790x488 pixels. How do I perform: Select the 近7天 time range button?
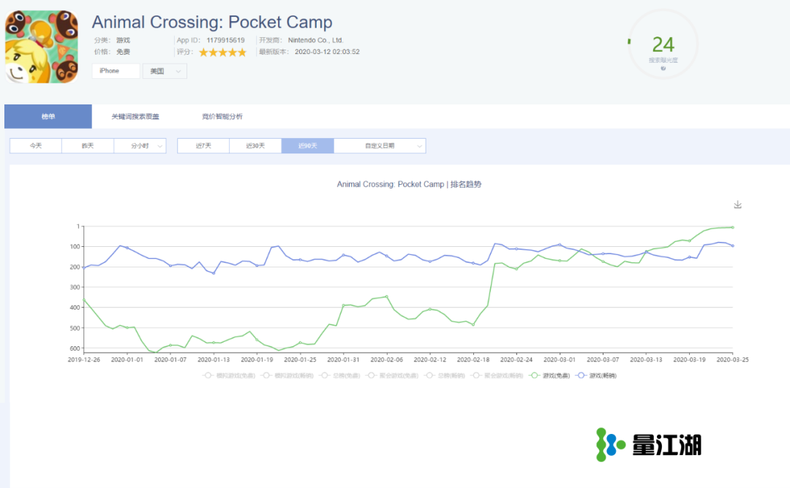203,146
